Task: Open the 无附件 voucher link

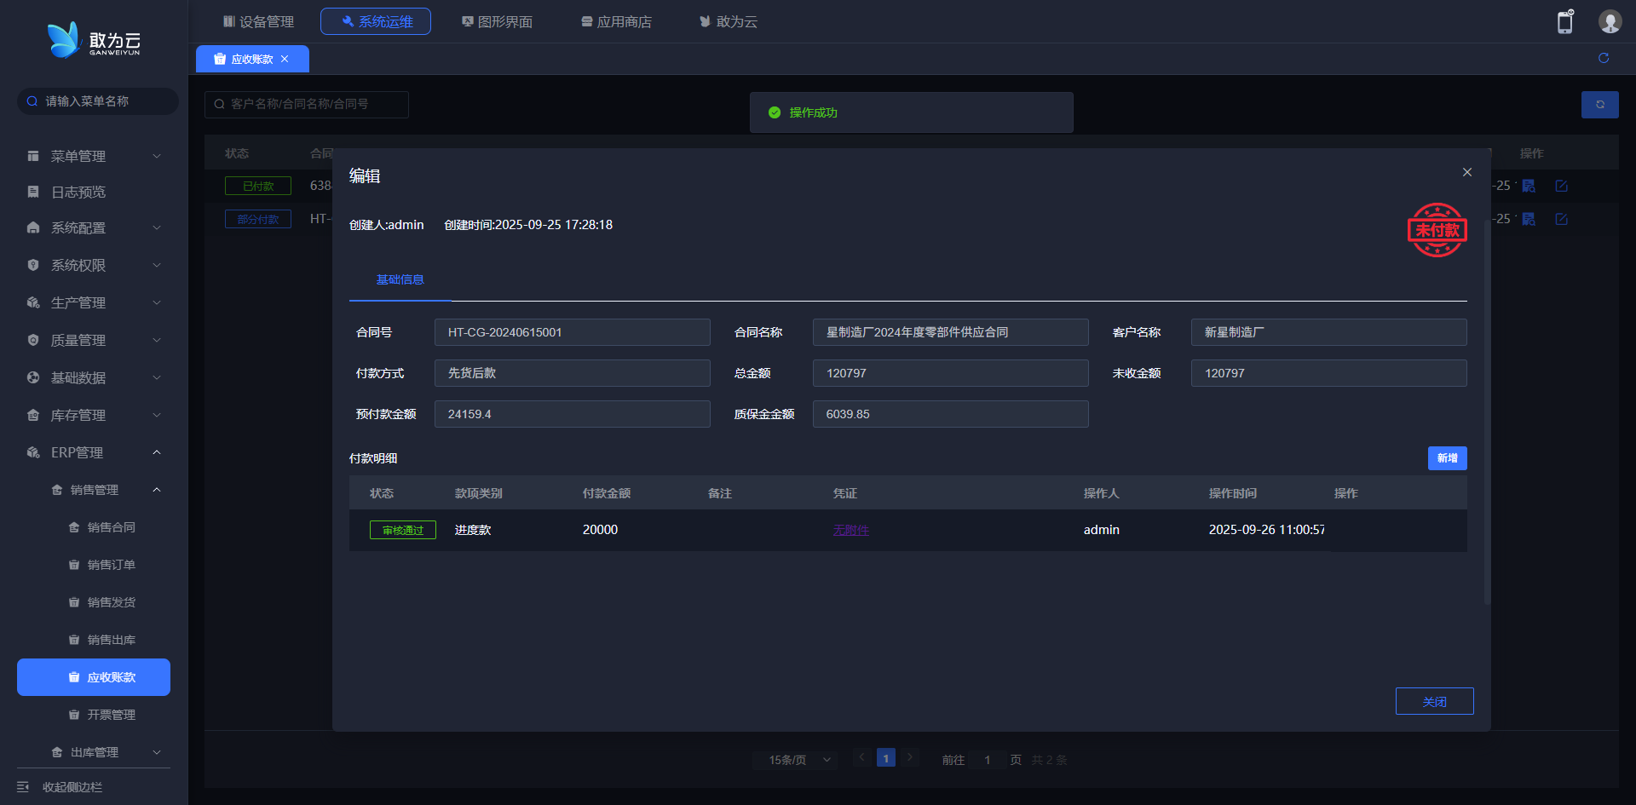Action: point(850,530)
